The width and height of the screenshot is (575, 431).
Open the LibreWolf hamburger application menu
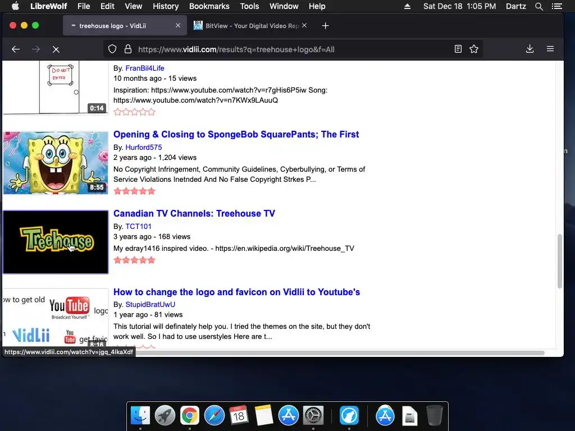(550, 49)
